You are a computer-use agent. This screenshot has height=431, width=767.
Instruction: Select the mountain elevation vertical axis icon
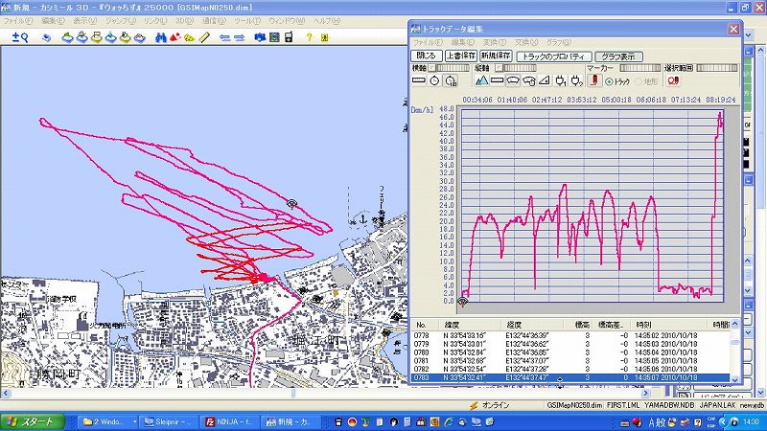[481, 80]
